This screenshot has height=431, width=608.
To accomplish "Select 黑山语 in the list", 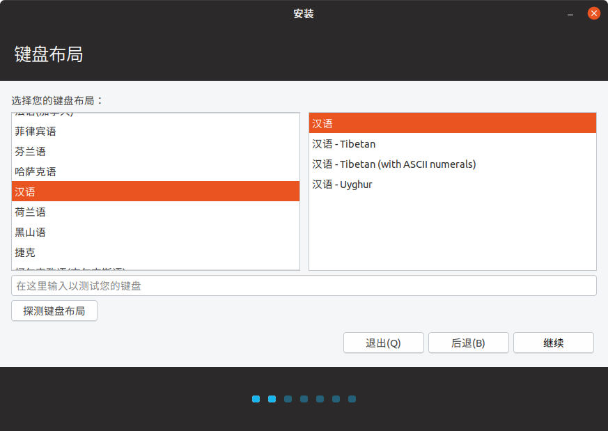I will point(155,232).
